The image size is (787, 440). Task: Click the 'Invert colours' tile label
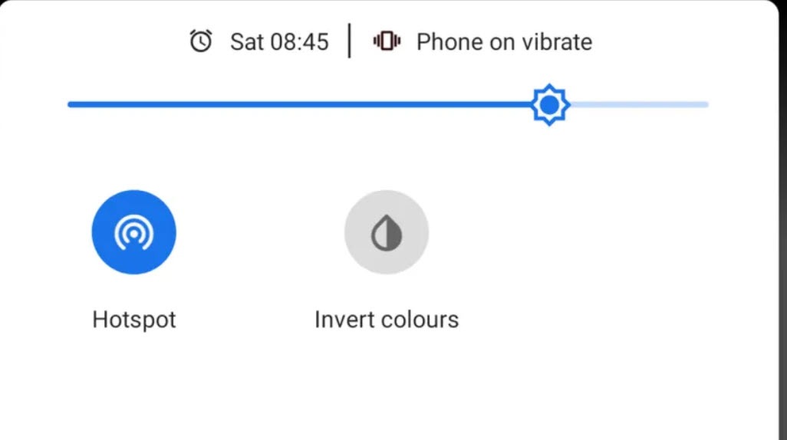point(387,319)
